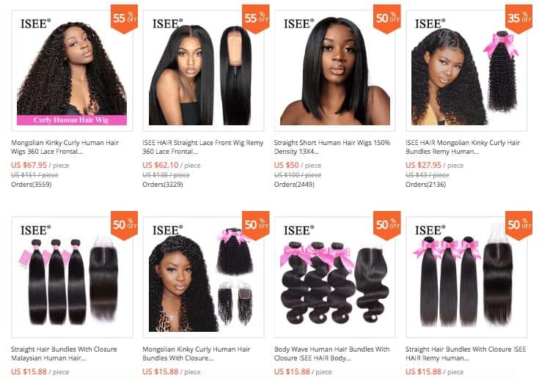Open Mongolian Kinky Curly Human Hair Wigs 360 link
Screen dimensions: 539x378
[x=65, y=147]
